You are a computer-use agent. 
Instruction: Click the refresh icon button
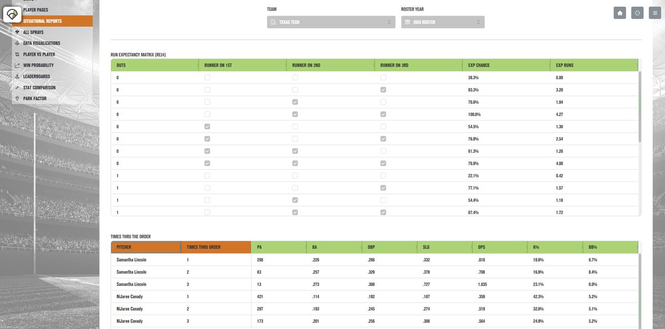[x=638, y=13]
